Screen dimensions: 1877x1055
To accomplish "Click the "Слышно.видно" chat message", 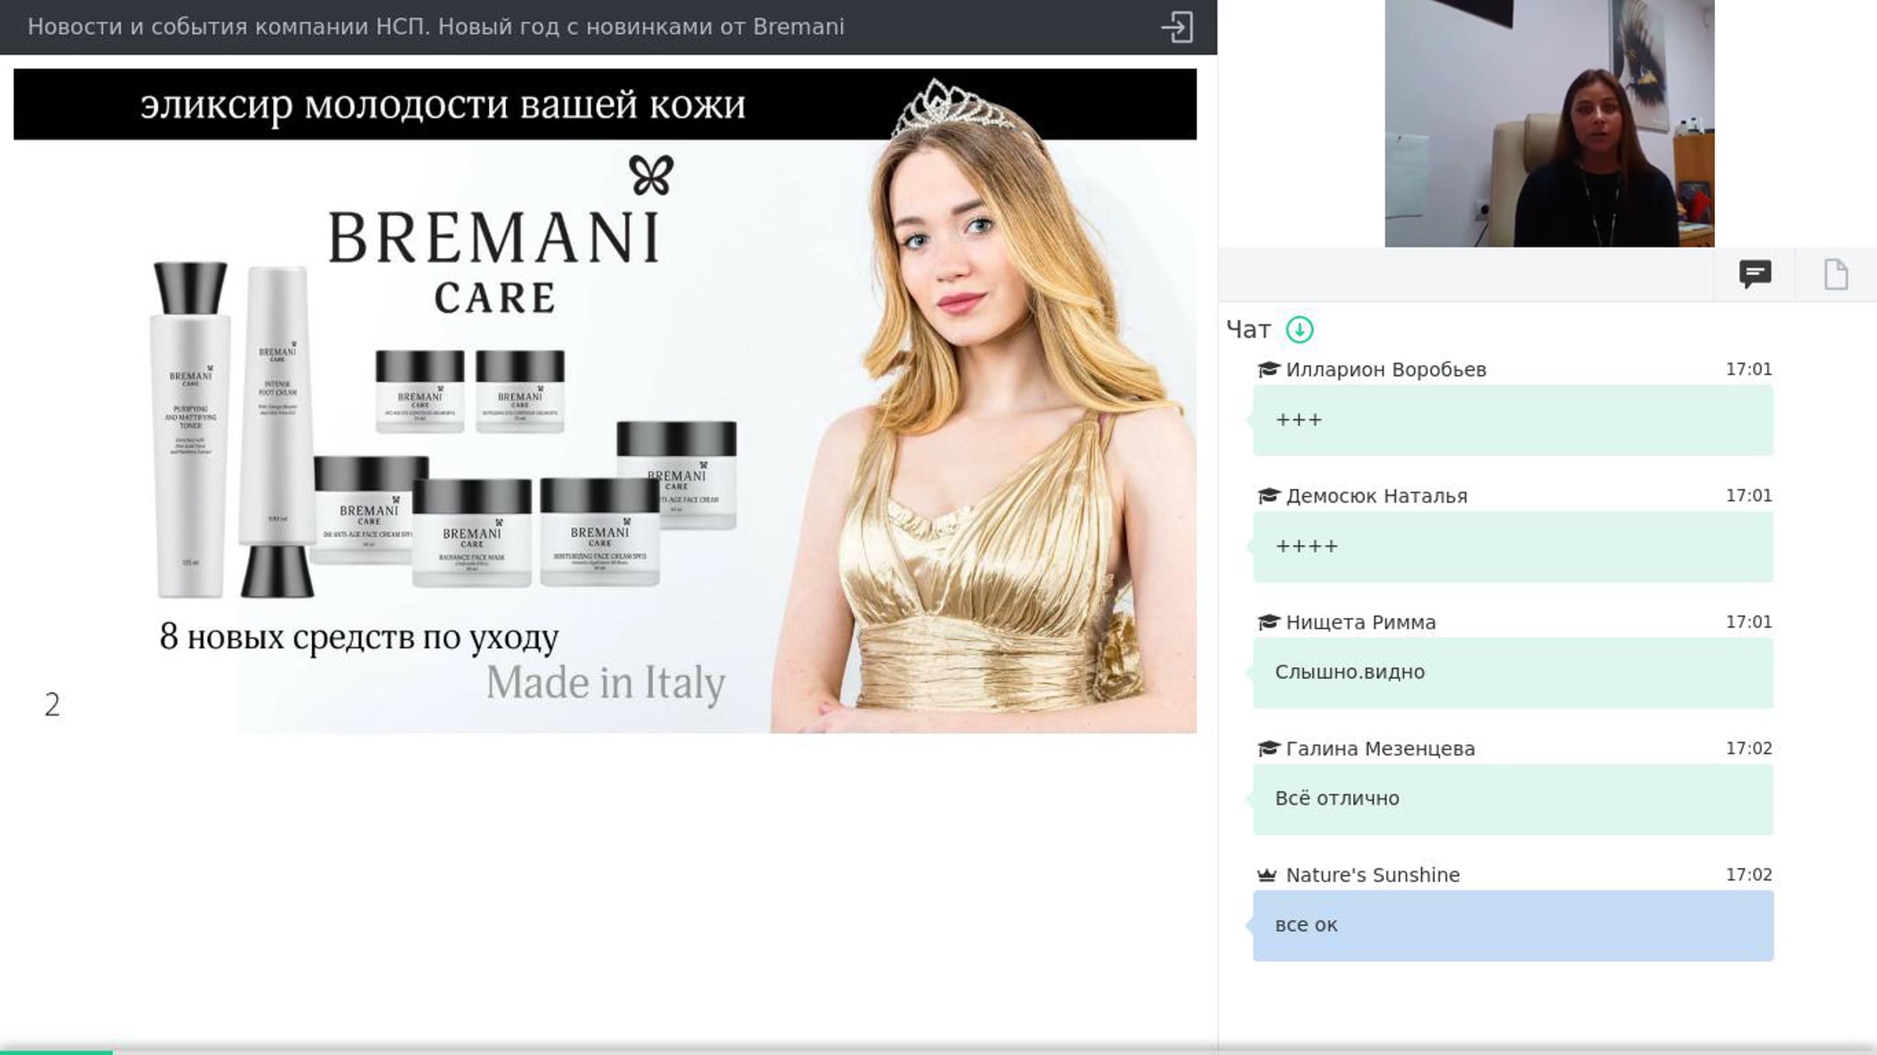I will coord(1513,673).
